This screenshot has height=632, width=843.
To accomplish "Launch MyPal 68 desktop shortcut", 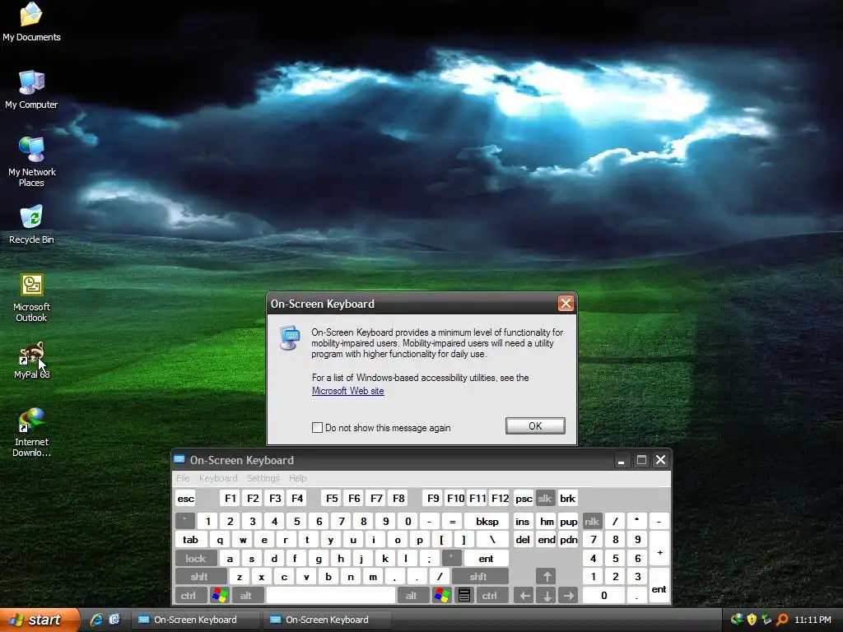I will pos(31,360).
